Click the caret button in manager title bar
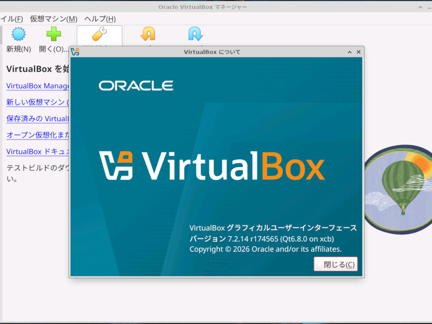The image size is (432, 324). [x=421, y=7]
